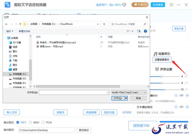Click the VIP diamond icon by username

pos(124,5)
